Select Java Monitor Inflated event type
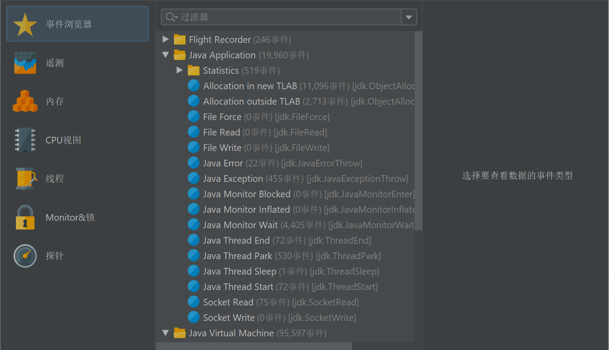The image size is (609, 350). 285,209
